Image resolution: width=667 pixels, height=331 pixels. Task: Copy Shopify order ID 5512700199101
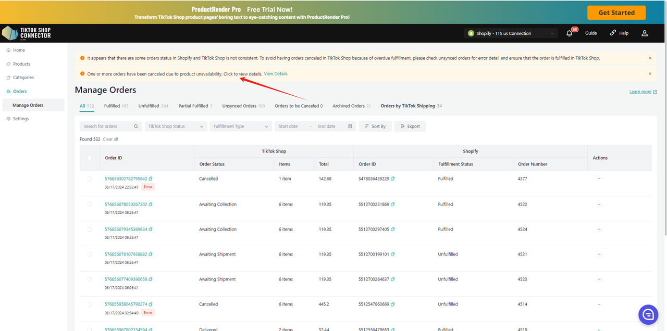[393, 254]
